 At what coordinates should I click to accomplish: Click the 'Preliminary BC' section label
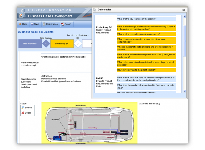coord(104,27)
